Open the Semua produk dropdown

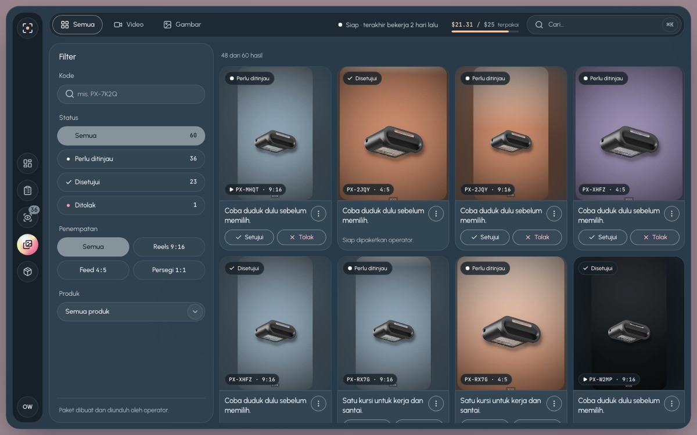131,311
